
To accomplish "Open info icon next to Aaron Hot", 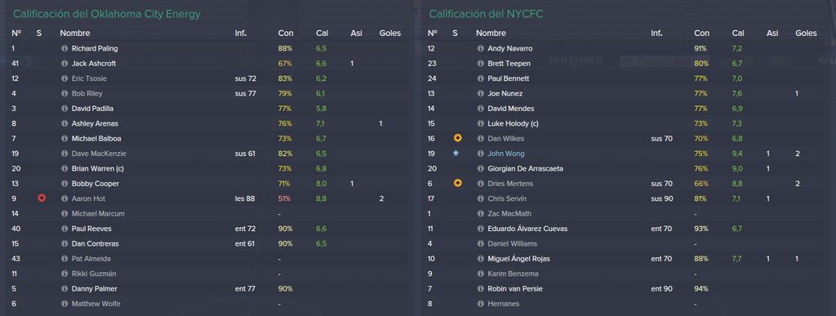I will click(x=64, y=198).
